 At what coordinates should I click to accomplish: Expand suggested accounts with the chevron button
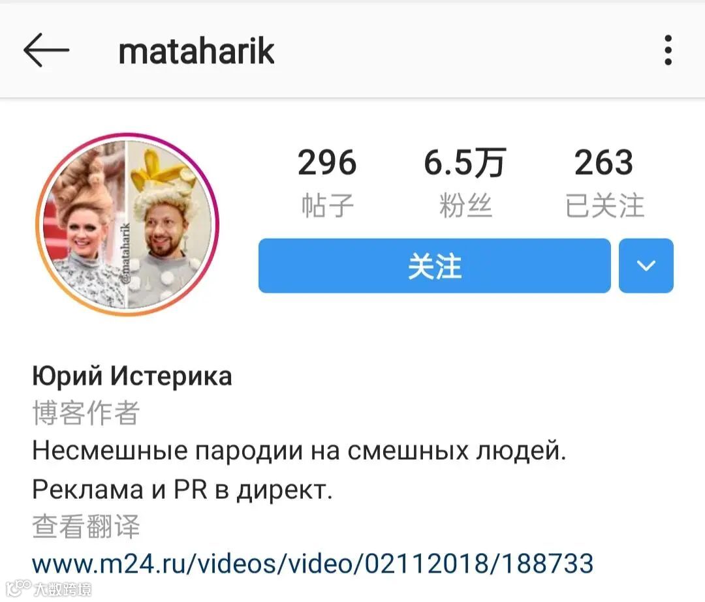tap(646, 265)
